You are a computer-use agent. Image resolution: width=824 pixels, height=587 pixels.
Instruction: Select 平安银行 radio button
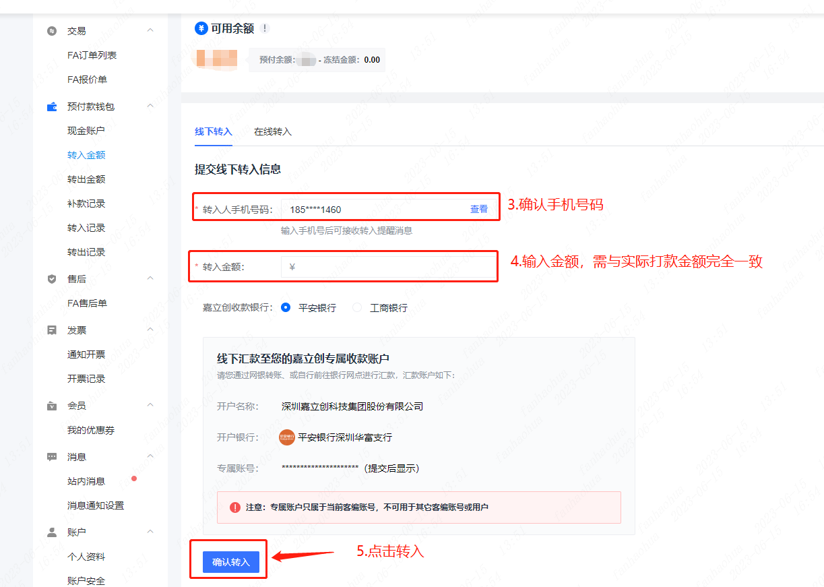[286, 307]
